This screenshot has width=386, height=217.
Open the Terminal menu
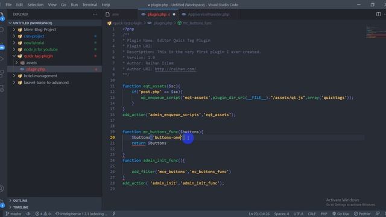tap(90, 5)
